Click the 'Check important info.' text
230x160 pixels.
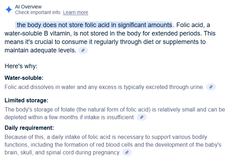click(38, 12)
